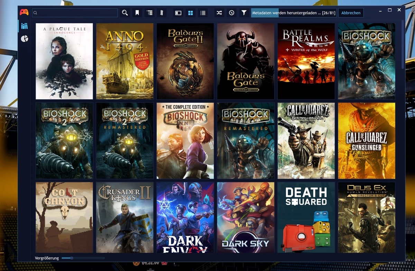The image size is (415, 271).
Task: Pick a random game with shuffle icon
Action: click(x=219, y=13)
